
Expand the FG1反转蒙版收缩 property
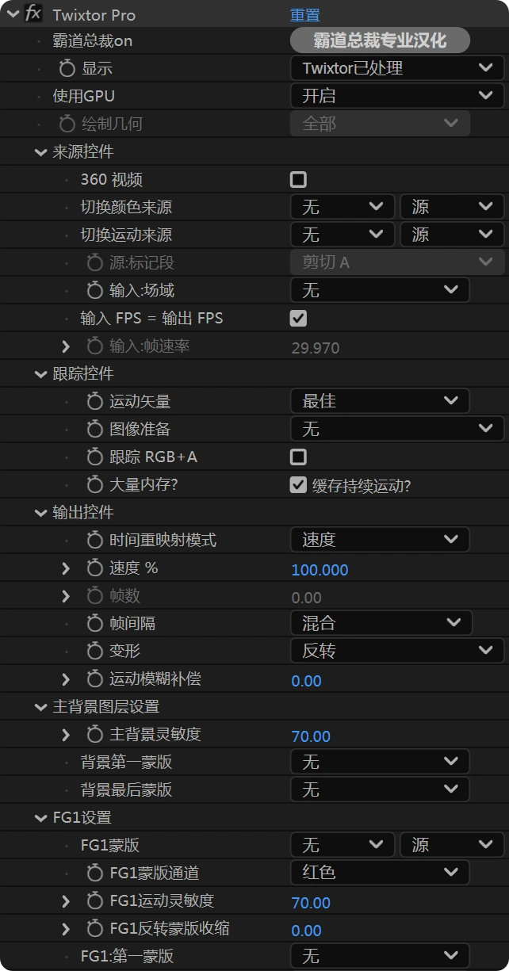coord(66,928)
